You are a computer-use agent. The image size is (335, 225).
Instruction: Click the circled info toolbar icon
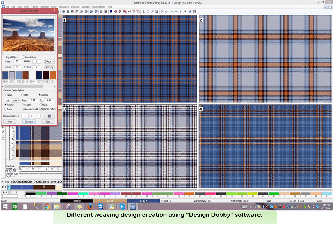(64, 12)
